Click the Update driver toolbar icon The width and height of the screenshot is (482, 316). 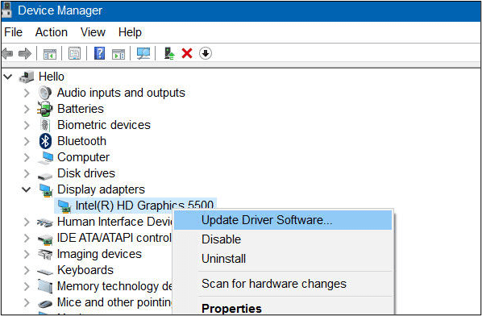(x=169, y=53)
